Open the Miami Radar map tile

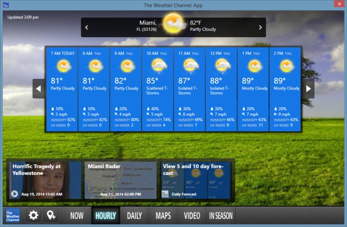[121, 181]
